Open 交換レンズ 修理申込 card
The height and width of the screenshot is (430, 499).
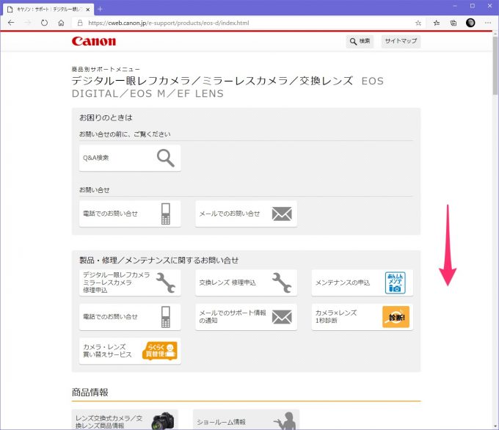[x=246, y=283]
